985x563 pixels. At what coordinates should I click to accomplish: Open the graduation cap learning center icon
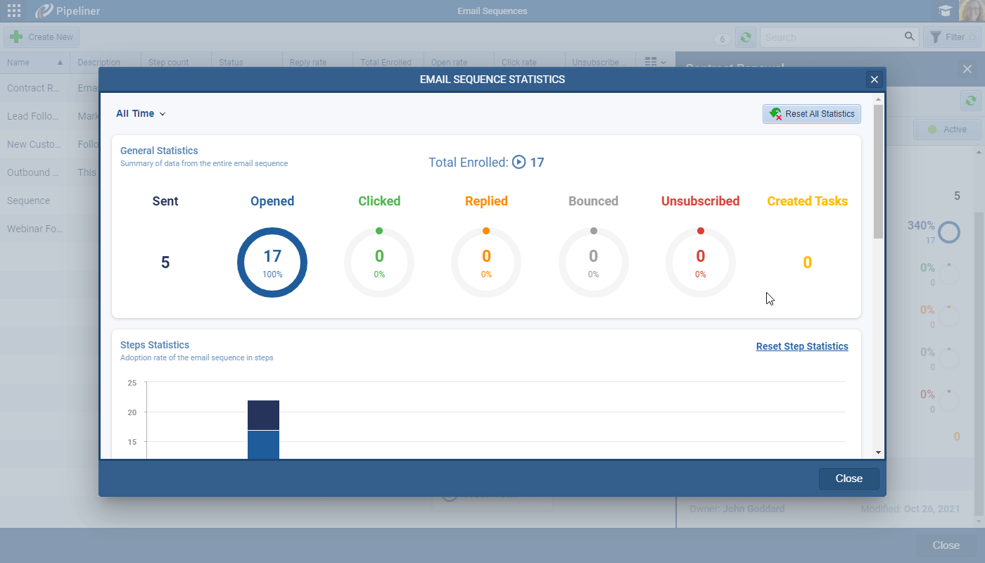[x=944, y=11]
